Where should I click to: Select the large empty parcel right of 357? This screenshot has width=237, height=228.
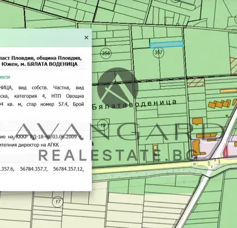point(207,52)
